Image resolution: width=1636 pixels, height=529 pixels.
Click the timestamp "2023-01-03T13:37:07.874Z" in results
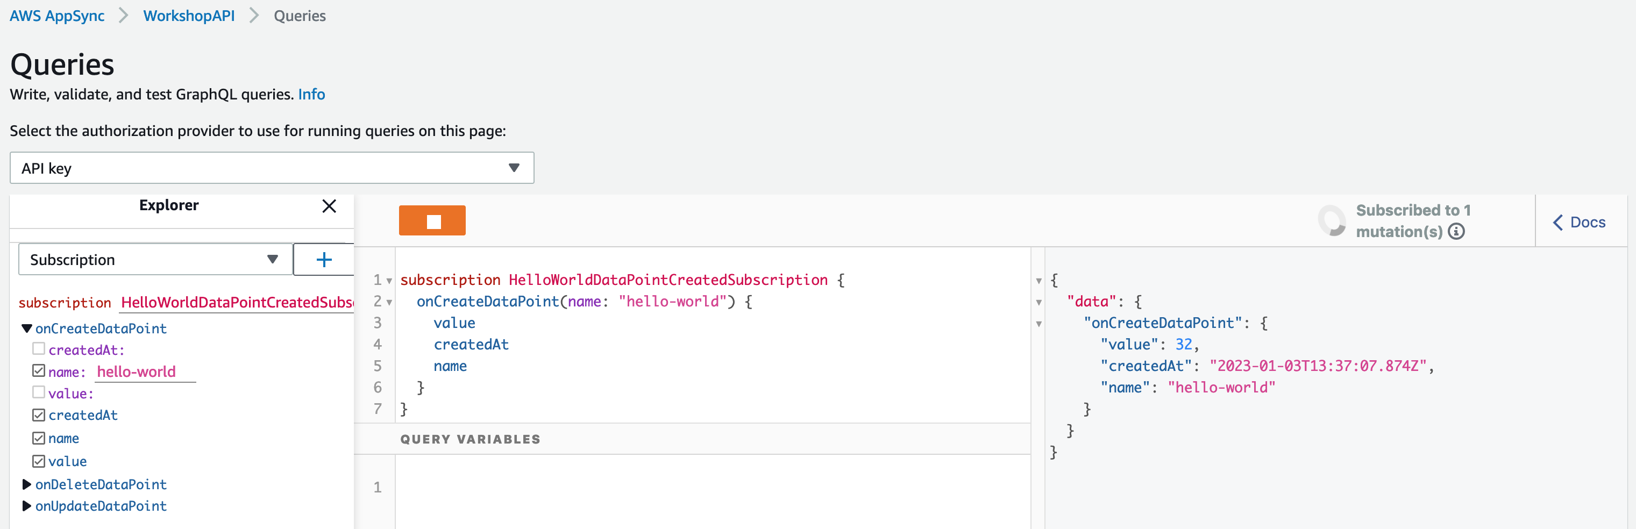(1318, 366)
